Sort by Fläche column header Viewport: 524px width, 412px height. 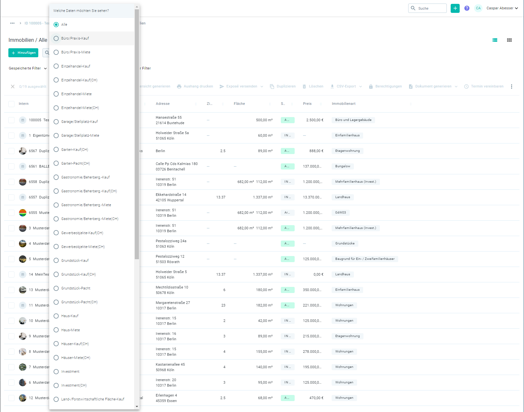coord(239,104)
